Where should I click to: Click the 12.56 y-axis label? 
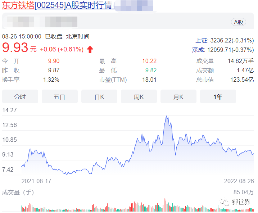pos(9,125)
